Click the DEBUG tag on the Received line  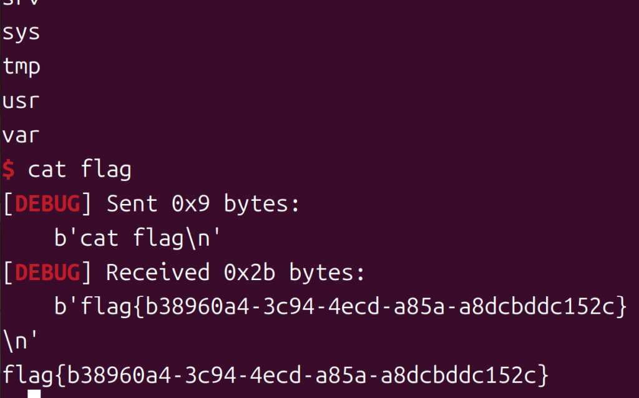click(47, 272)
